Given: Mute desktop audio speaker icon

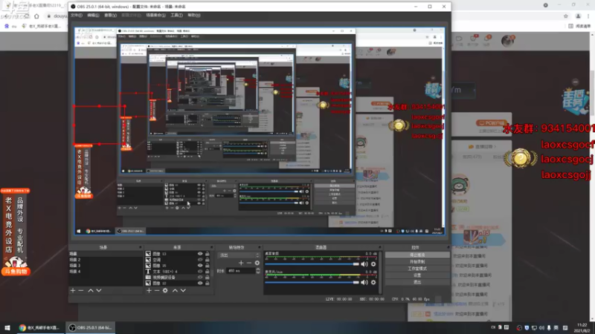Looking at the screenshot, I should (x=364, y=264).
